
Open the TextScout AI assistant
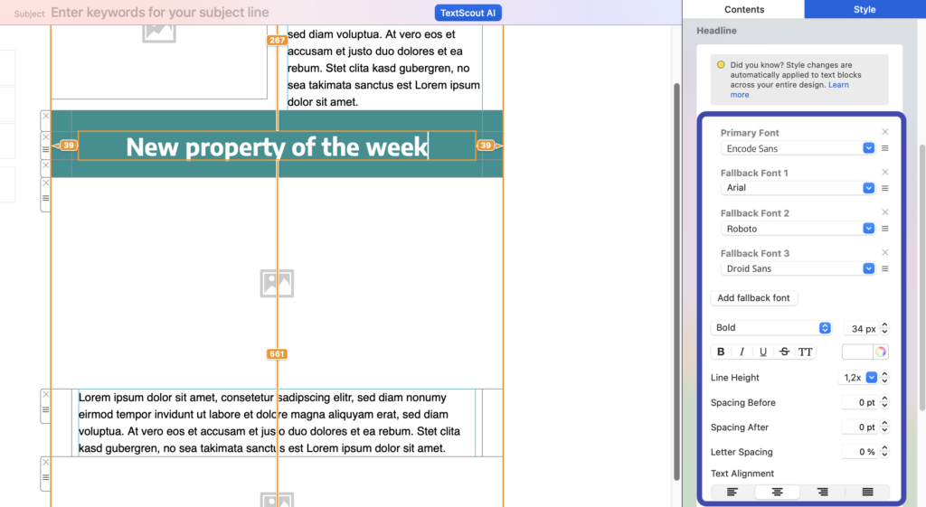click(x=468, y=13)
